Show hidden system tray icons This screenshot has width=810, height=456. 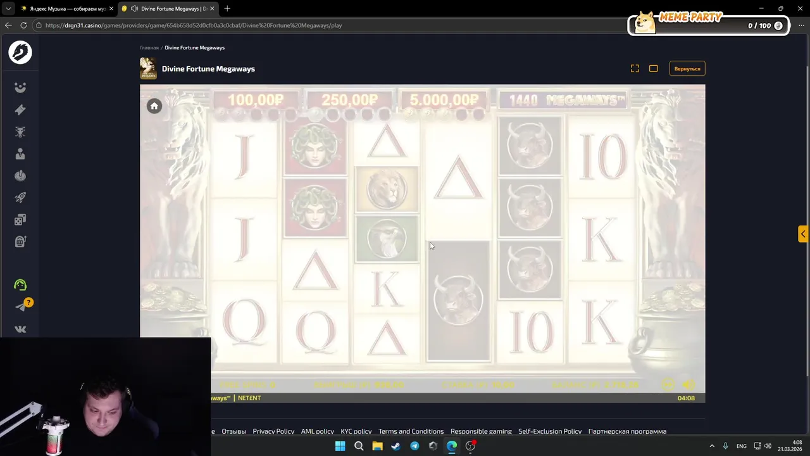click(x=711, y=446)
